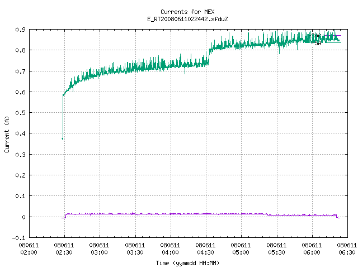Click the x-axis label '080611 03:00'

pos(100,249)
